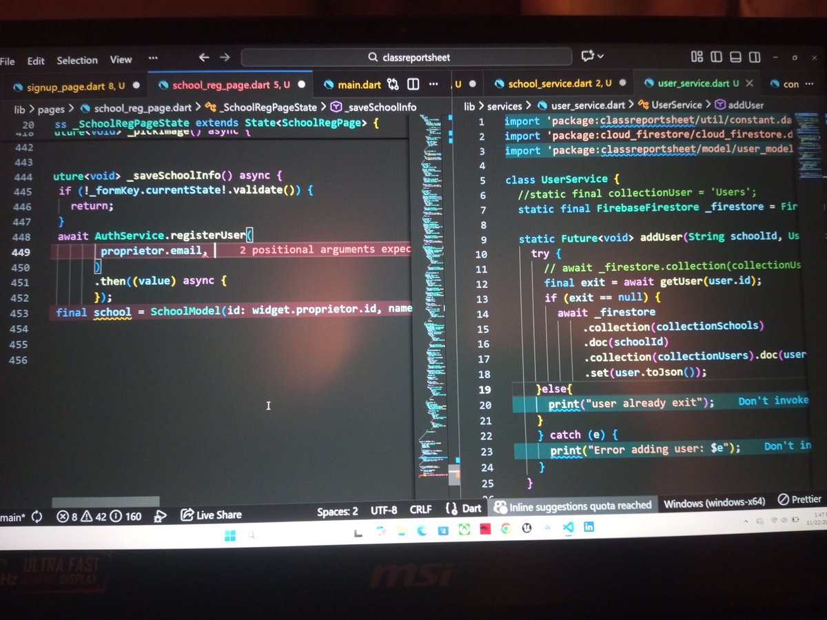The width and height of the screenshot is (827, 620).
Task: Click the back navigation arrow
Action: tap(204, 58)
